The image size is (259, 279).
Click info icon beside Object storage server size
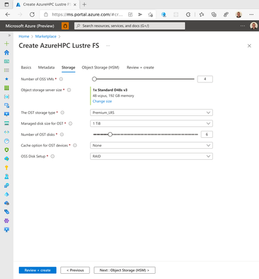69,90
